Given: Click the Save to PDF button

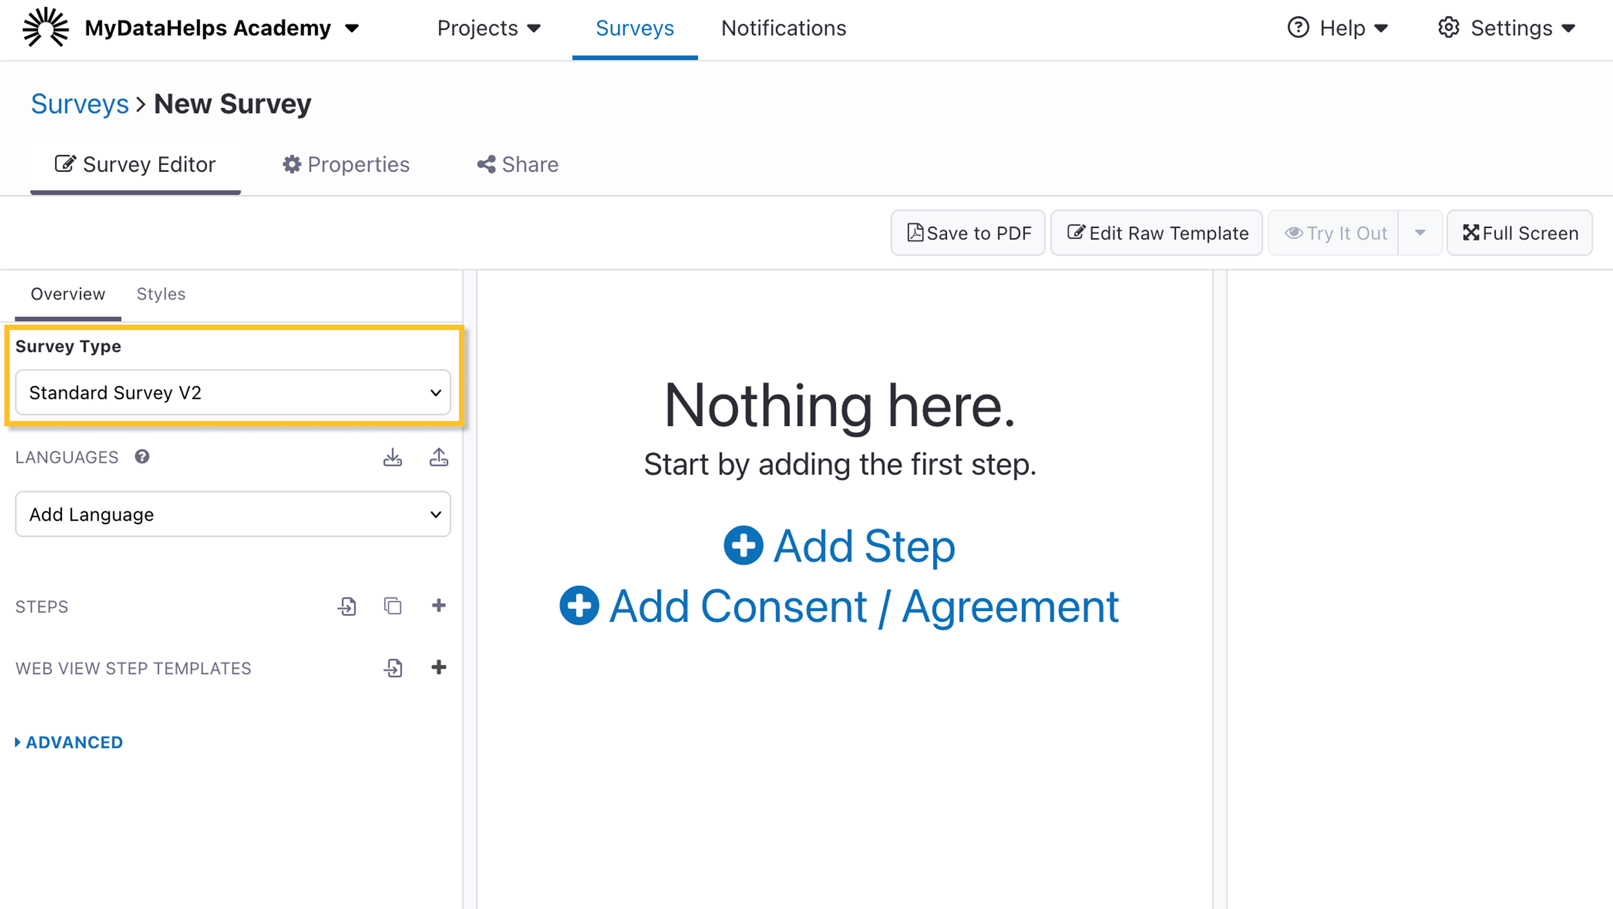Looking at the screenshot, I should click(x=968, y=233).
